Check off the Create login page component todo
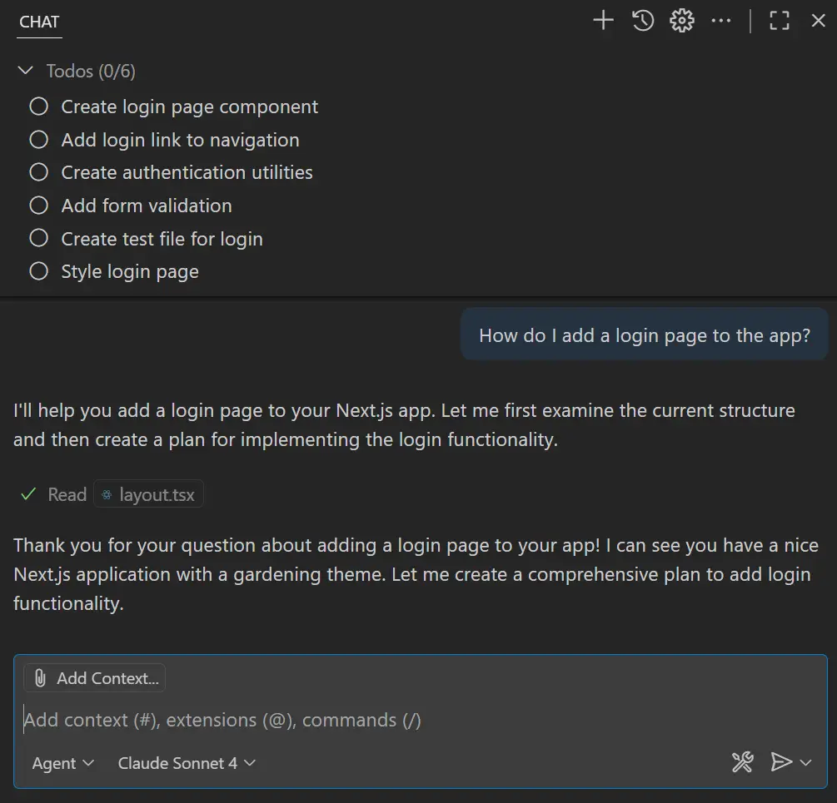837x803 pixels. pos(38,107)
